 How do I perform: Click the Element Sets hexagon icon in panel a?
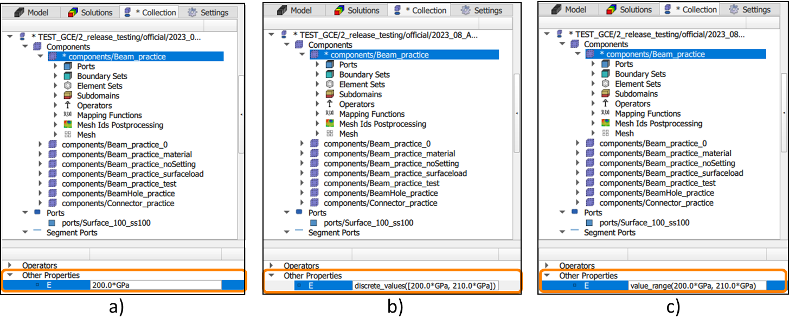tap(68, 86)
